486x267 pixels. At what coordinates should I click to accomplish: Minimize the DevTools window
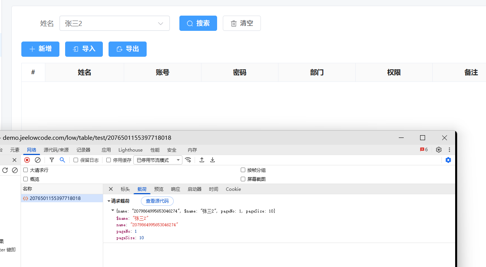pos(401,137)
